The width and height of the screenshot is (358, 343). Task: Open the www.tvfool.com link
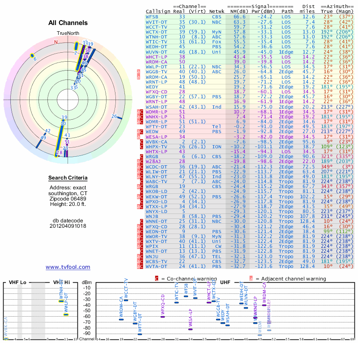coord(68,267)
